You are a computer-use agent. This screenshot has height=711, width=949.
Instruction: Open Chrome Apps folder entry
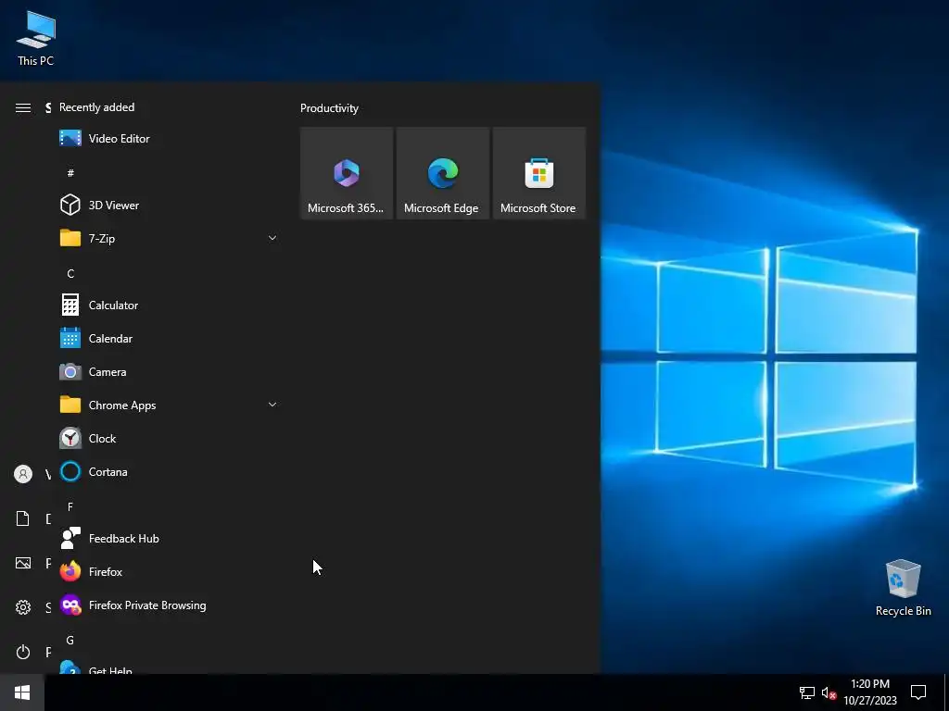[169, 405]
